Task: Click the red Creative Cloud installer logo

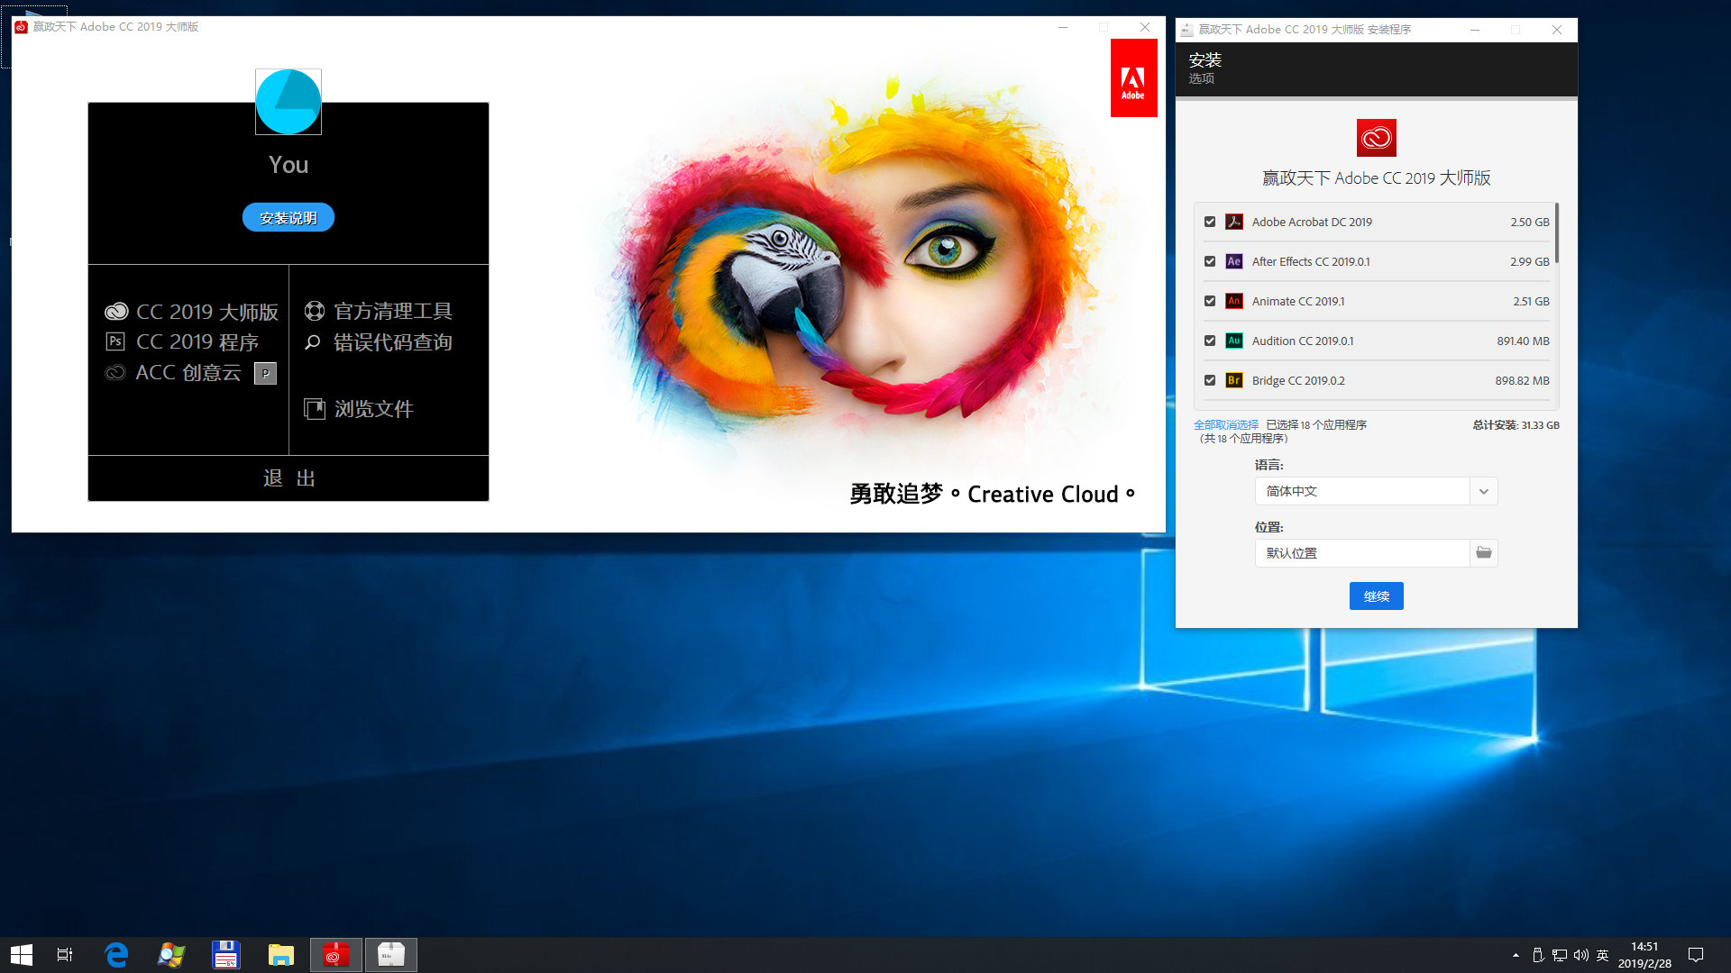Action: pos(1377,138)
